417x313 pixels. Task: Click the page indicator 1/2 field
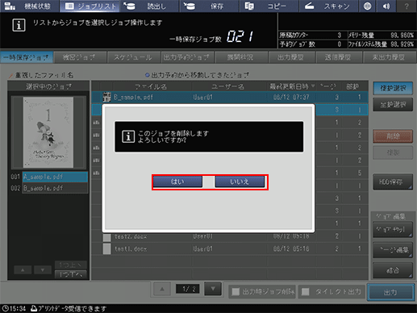click(x=187, y=289)
